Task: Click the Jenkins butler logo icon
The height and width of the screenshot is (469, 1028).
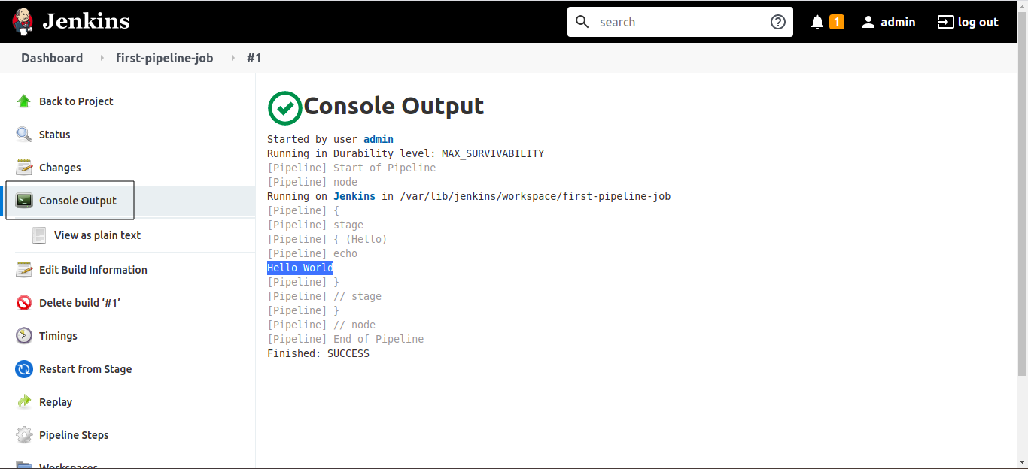Action: (x=23, y=22)
